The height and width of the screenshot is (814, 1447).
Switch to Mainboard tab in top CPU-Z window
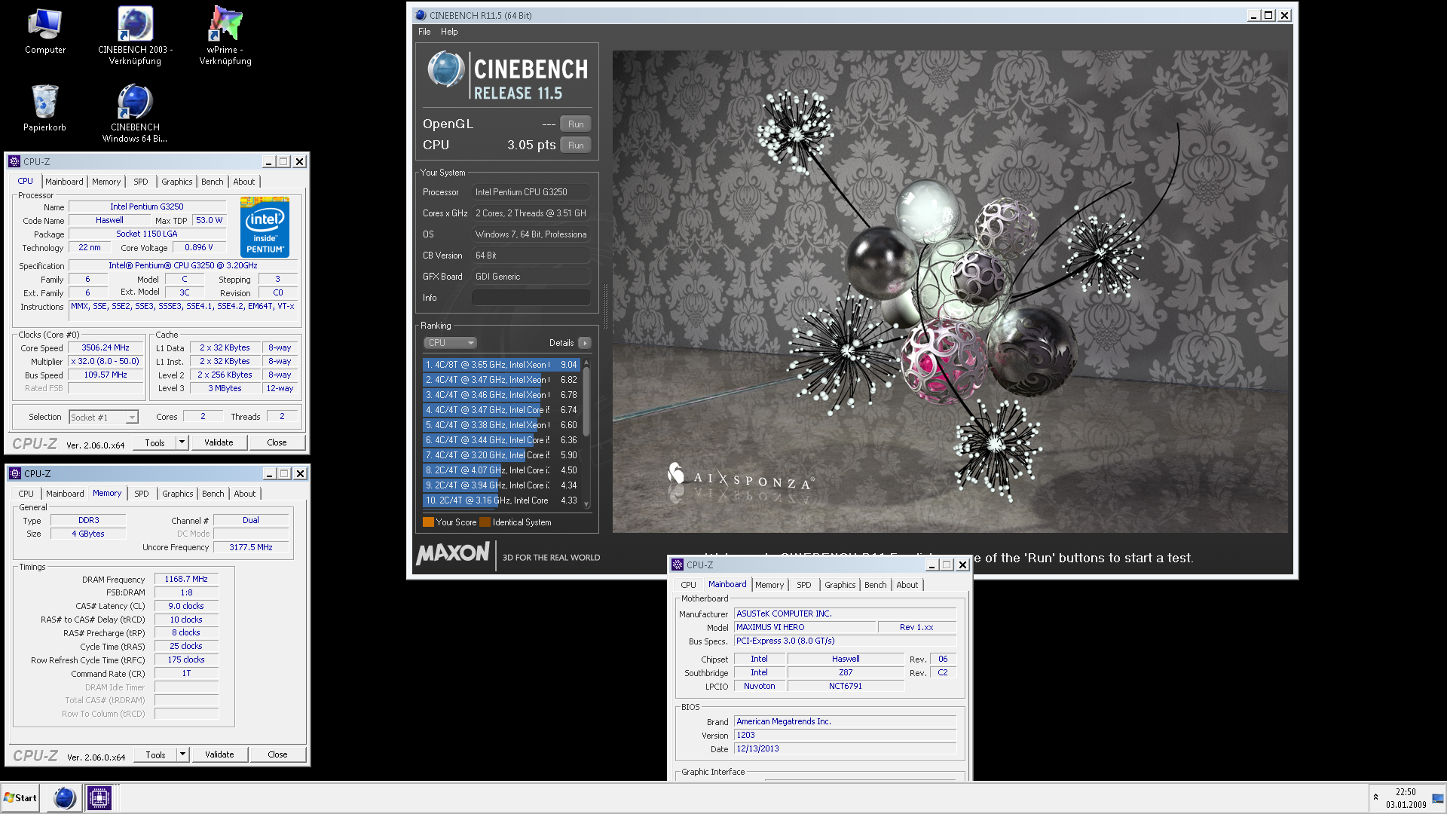click(64, 182)
